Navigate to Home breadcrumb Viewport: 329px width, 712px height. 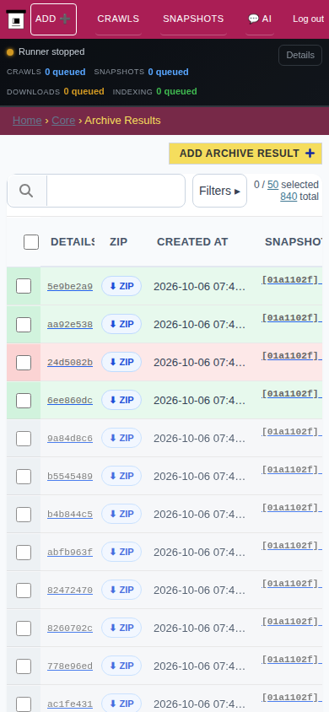click(x=27, y=121)
